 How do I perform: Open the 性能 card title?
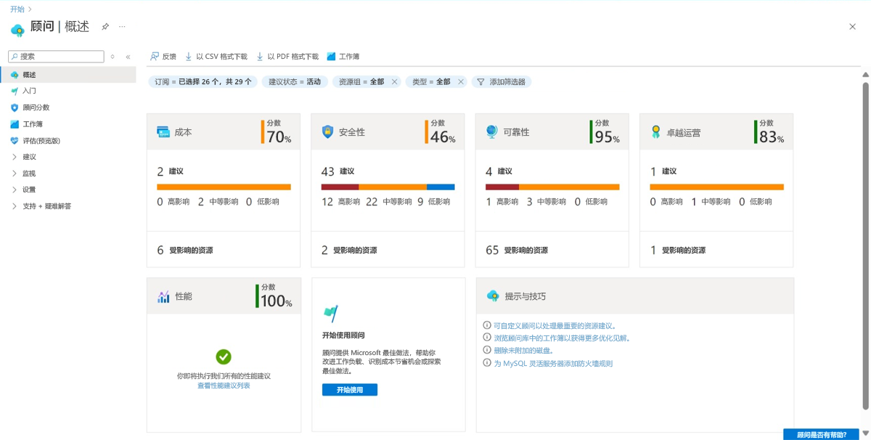[x=184, y=296]
